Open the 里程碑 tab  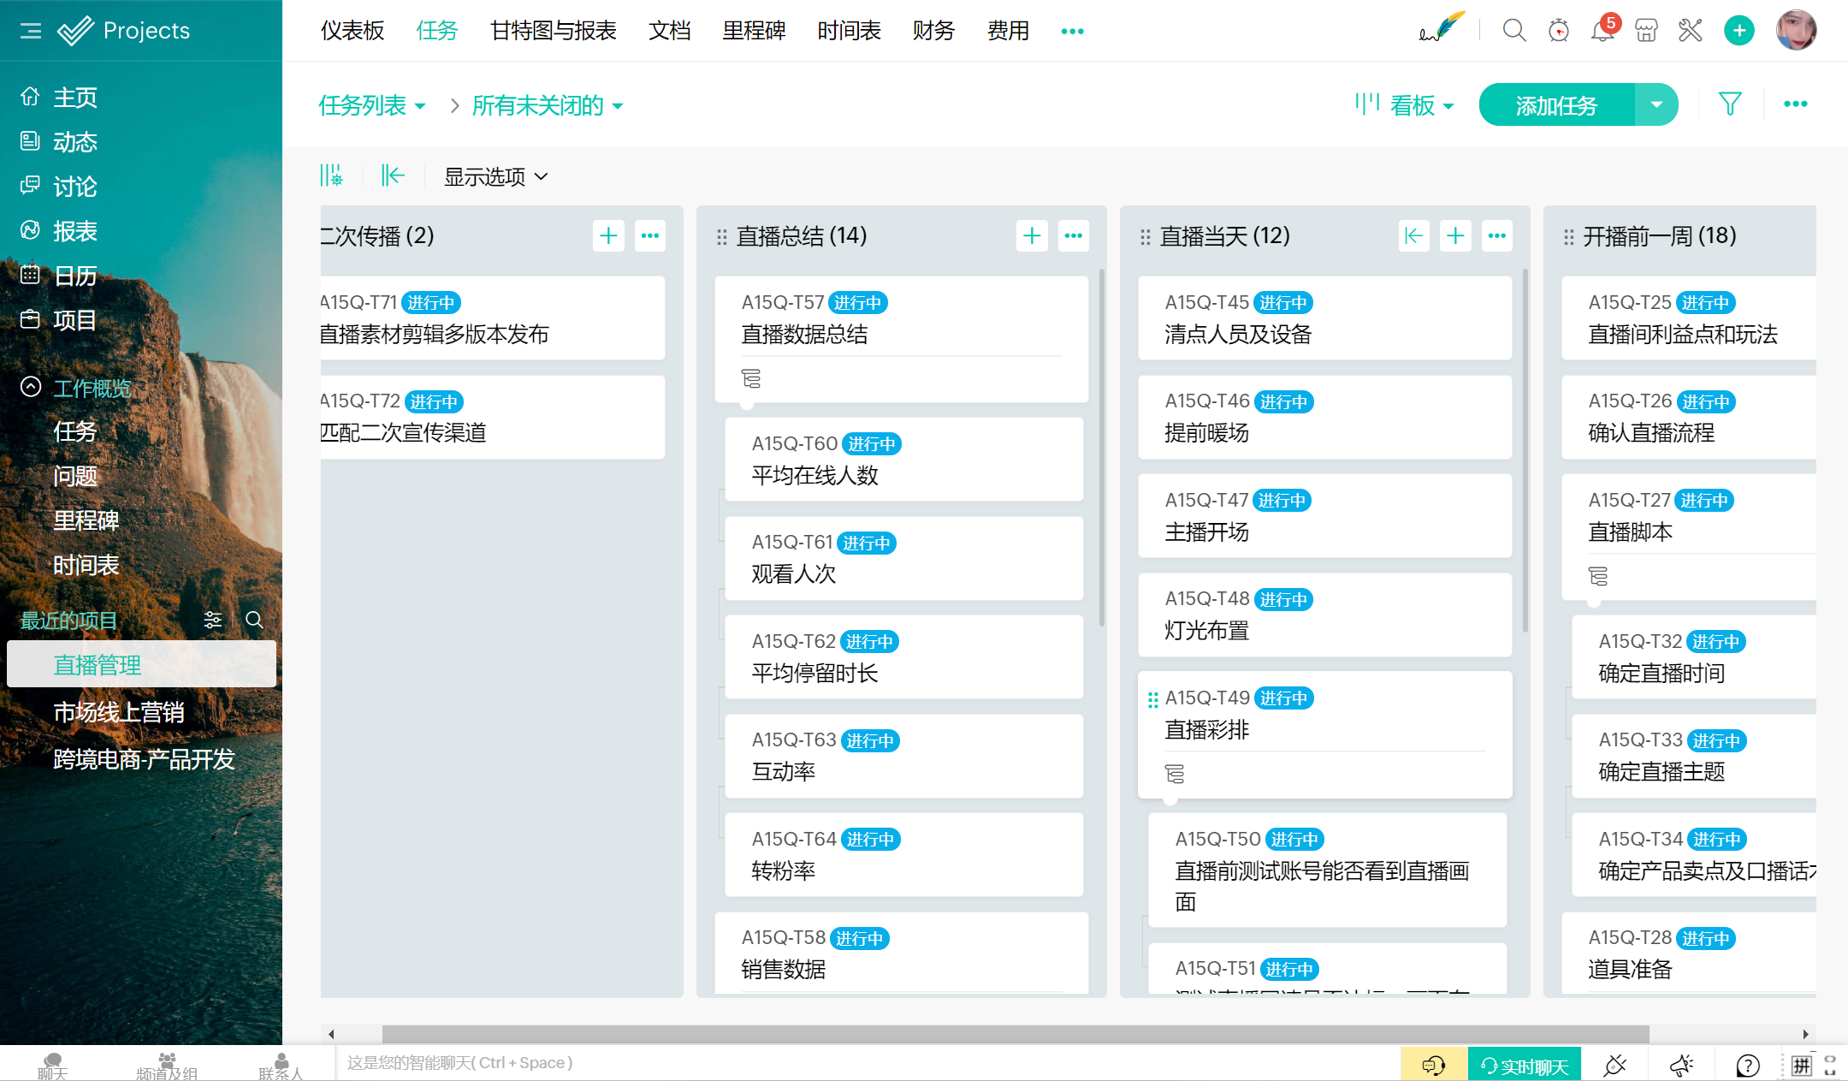pyautogui.click(x=753, y=31)
